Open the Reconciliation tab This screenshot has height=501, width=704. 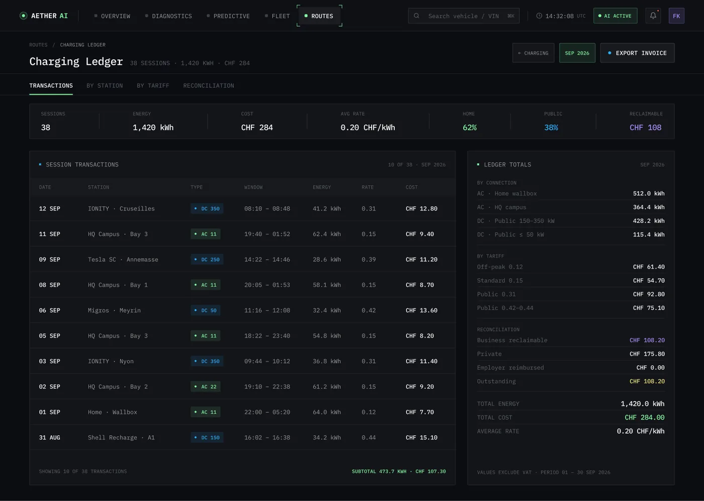[209, 86]
